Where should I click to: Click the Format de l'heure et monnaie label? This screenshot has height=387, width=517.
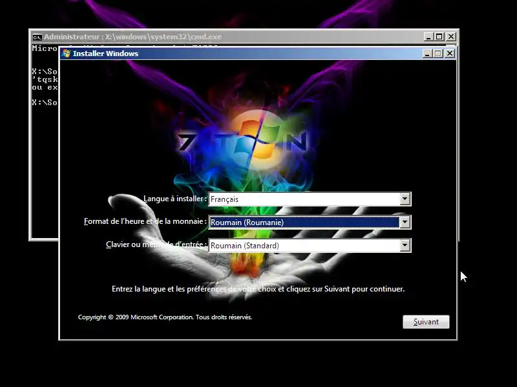(x=145, y=221)
